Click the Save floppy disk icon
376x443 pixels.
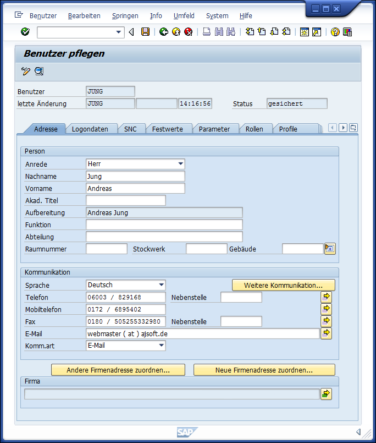point(145,32)
